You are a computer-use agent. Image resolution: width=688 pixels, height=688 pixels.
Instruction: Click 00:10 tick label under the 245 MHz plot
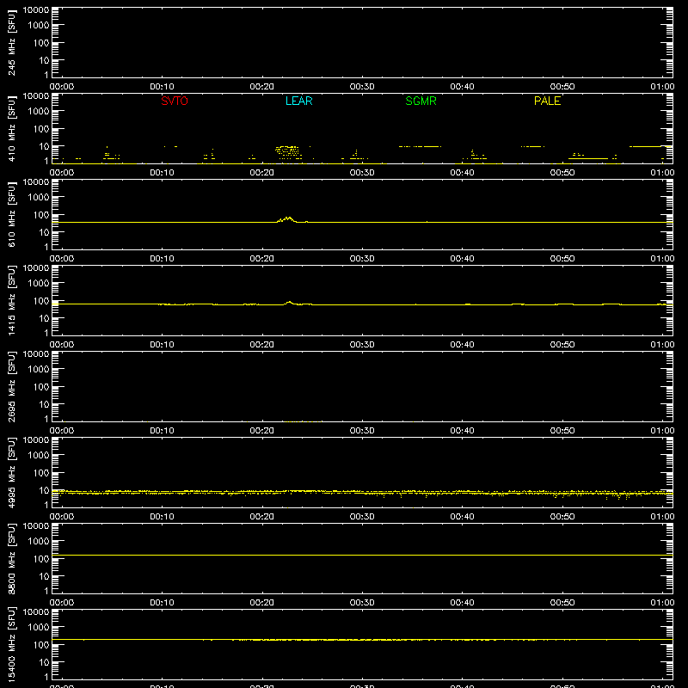(162, 87)
